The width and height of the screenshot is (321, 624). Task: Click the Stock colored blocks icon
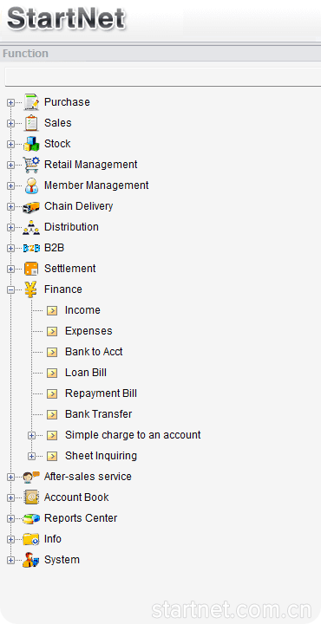point(31,144)
